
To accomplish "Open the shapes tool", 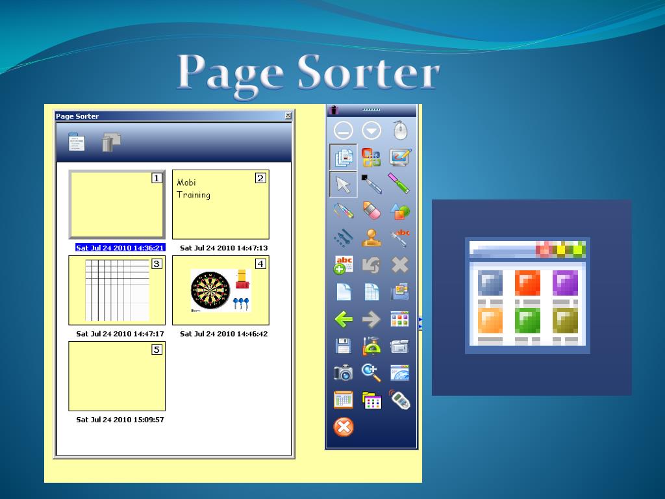I will [399, 211].
